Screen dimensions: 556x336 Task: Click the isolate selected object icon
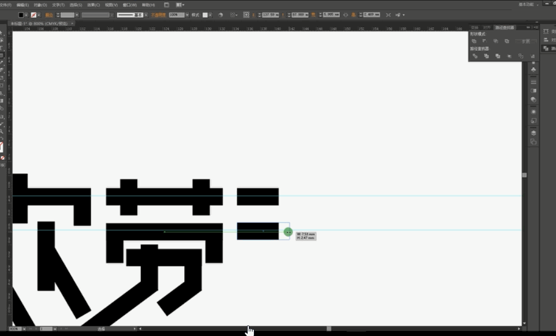pyautogui.click(x=388, y=15)
